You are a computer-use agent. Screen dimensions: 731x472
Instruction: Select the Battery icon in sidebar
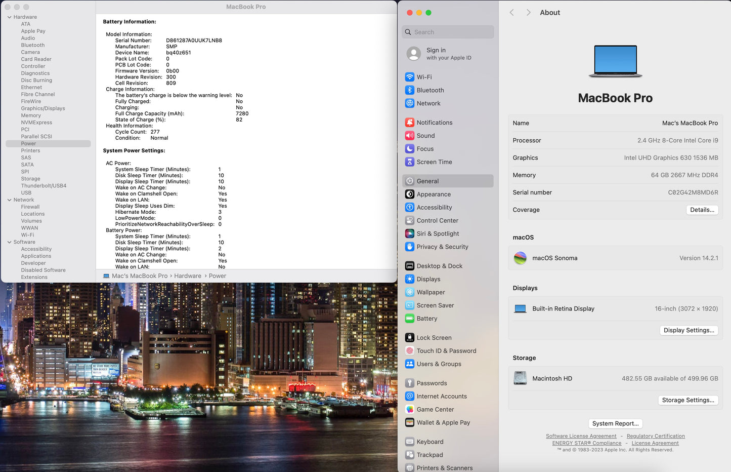pyautogui.click(x=410, y=319)
